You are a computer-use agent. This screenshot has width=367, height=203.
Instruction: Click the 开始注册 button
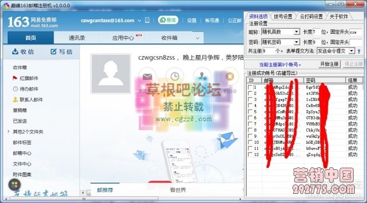pyautogui.click(x=329, y=64)
